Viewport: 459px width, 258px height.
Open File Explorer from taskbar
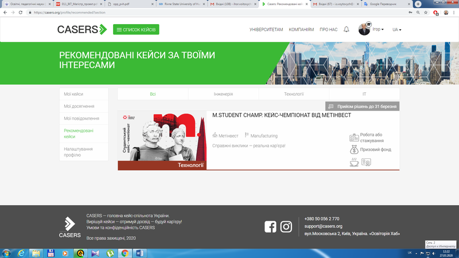(36, 253)
